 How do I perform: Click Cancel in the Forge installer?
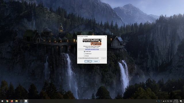tap(96, 61)
